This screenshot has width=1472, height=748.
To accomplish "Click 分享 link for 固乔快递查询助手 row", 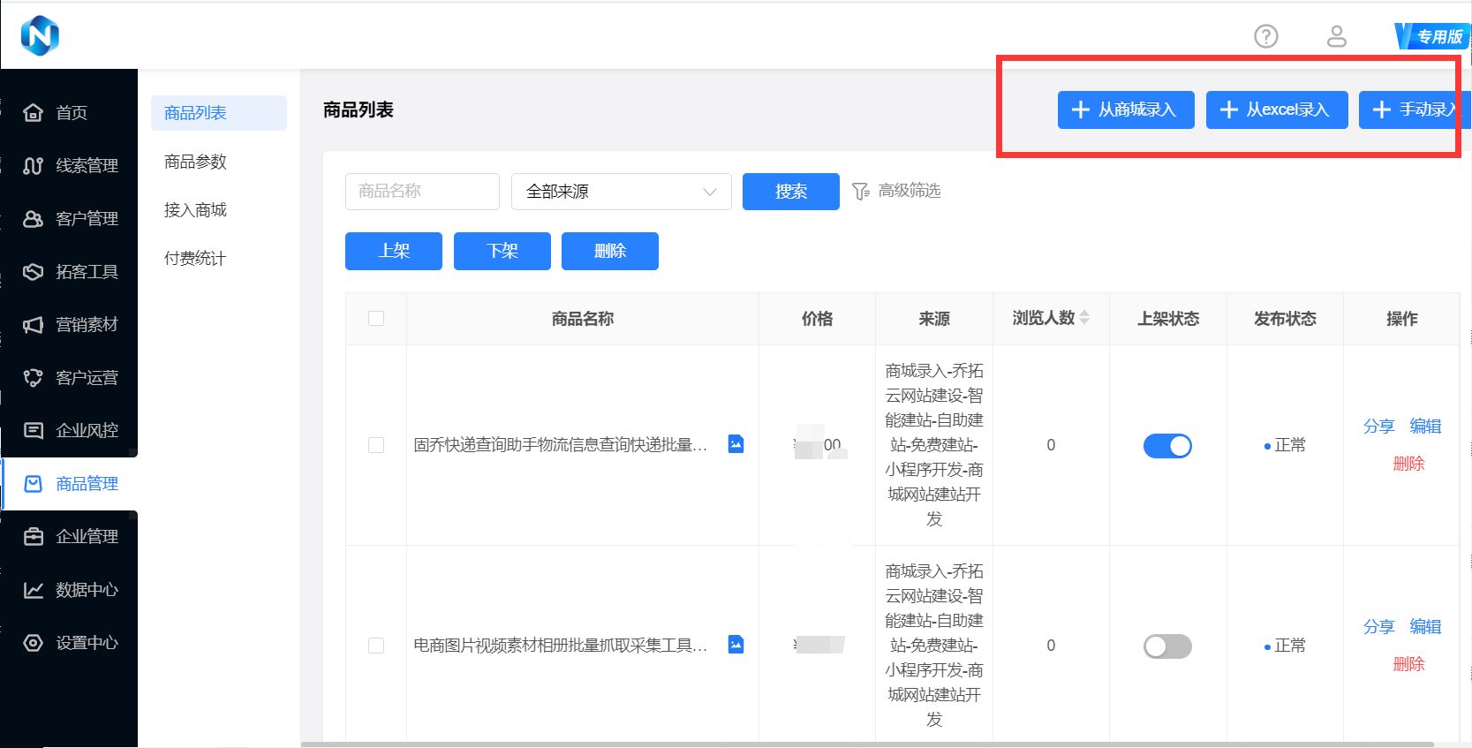I will (1378, 427).
